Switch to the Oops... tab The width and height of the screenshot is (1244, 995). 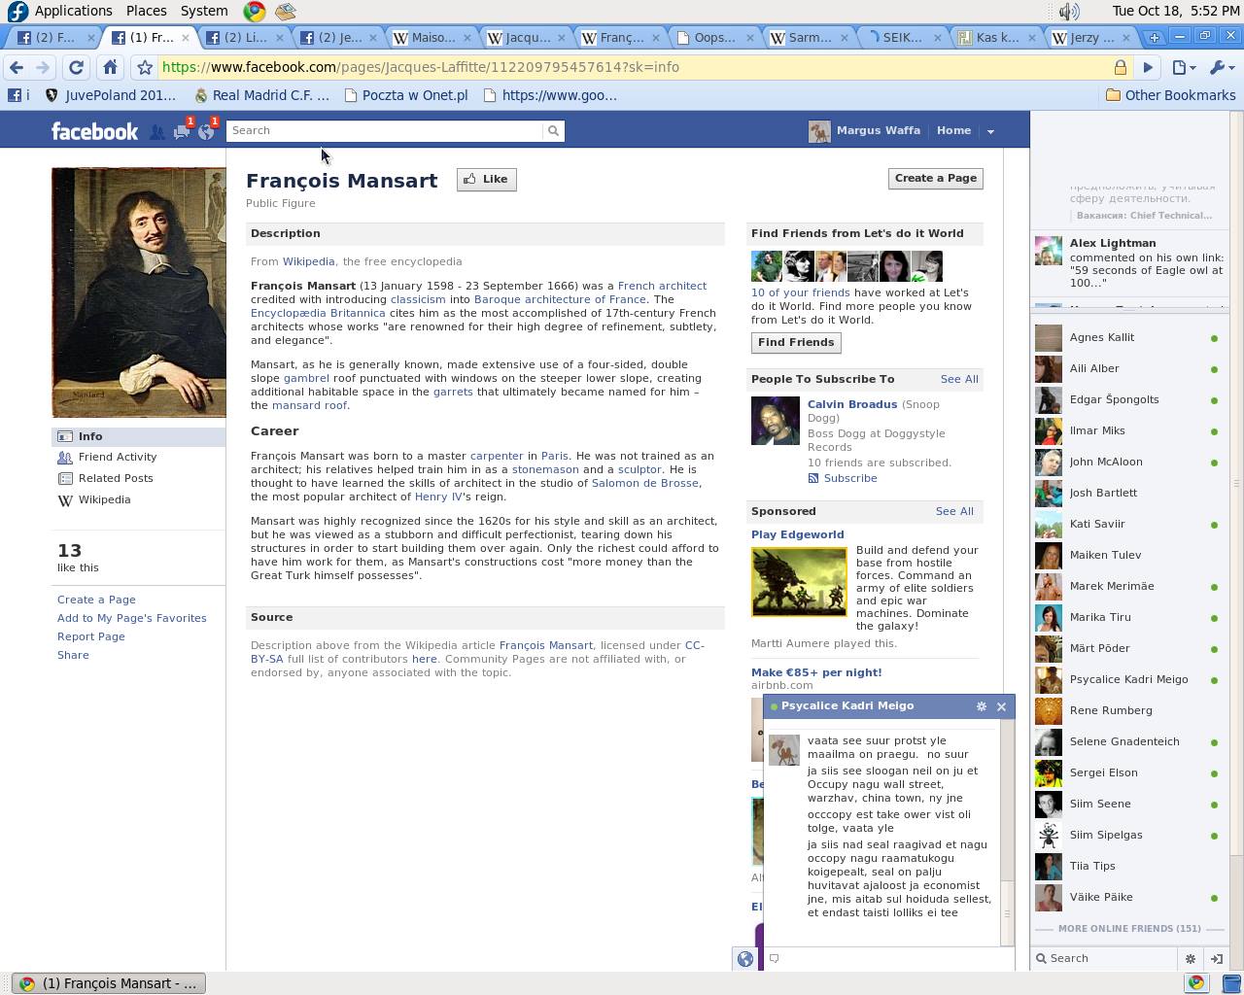click(x=715, y=37)
